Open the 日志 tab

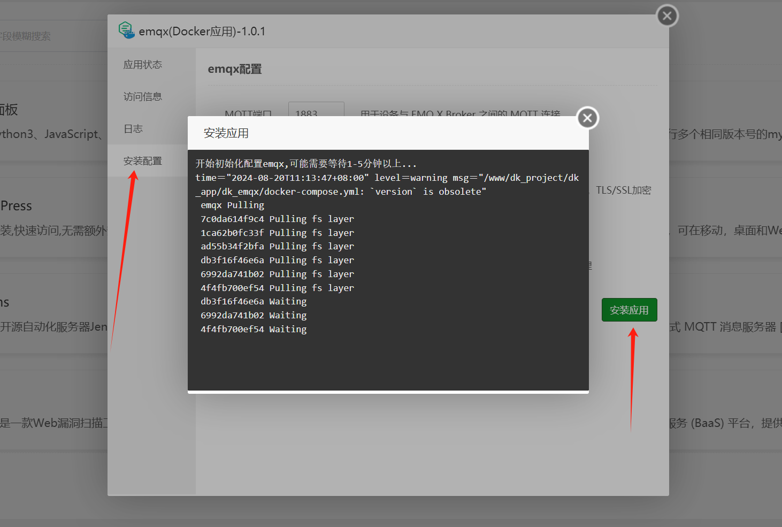pyautogui.click(x=133, y=129)
